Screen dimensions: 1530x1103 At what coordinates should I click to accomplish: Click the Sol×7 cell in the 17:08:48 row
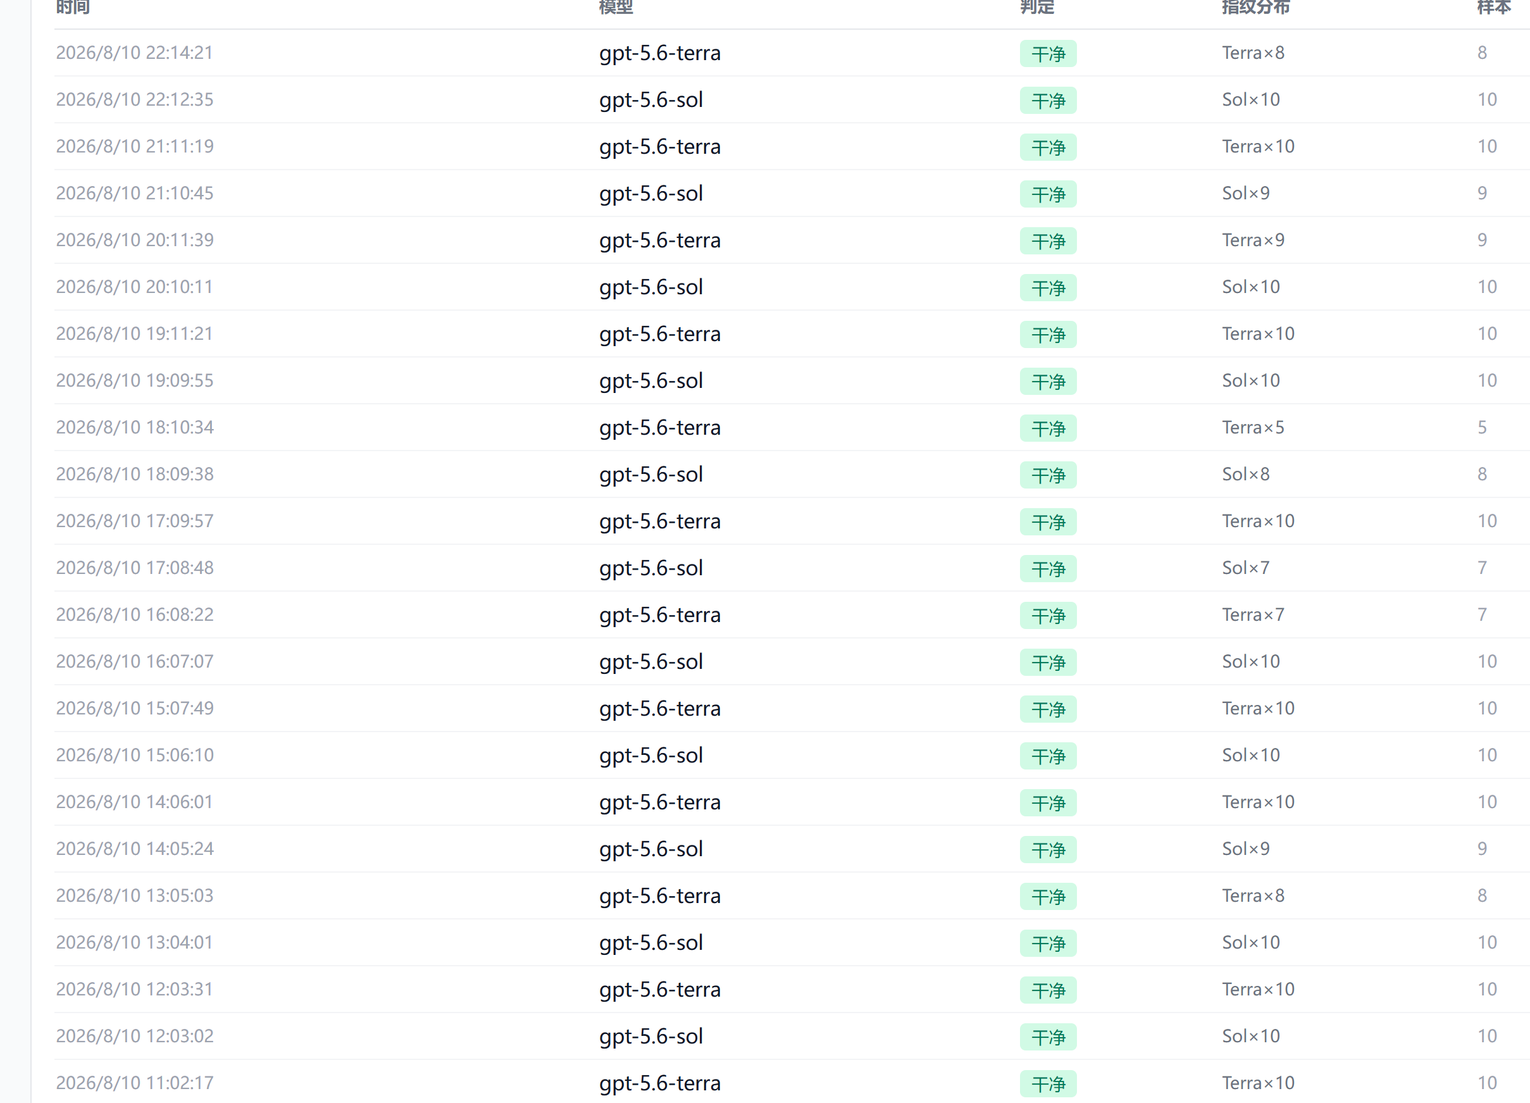pyautogui.click(x=1245, y=568)
